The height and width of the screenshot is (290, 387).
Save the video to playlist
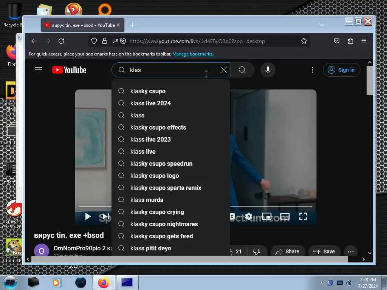[x=324, y=251]
